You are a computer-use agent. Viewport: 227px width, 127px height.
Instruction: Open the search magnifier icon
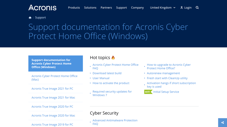click(197, 8)
